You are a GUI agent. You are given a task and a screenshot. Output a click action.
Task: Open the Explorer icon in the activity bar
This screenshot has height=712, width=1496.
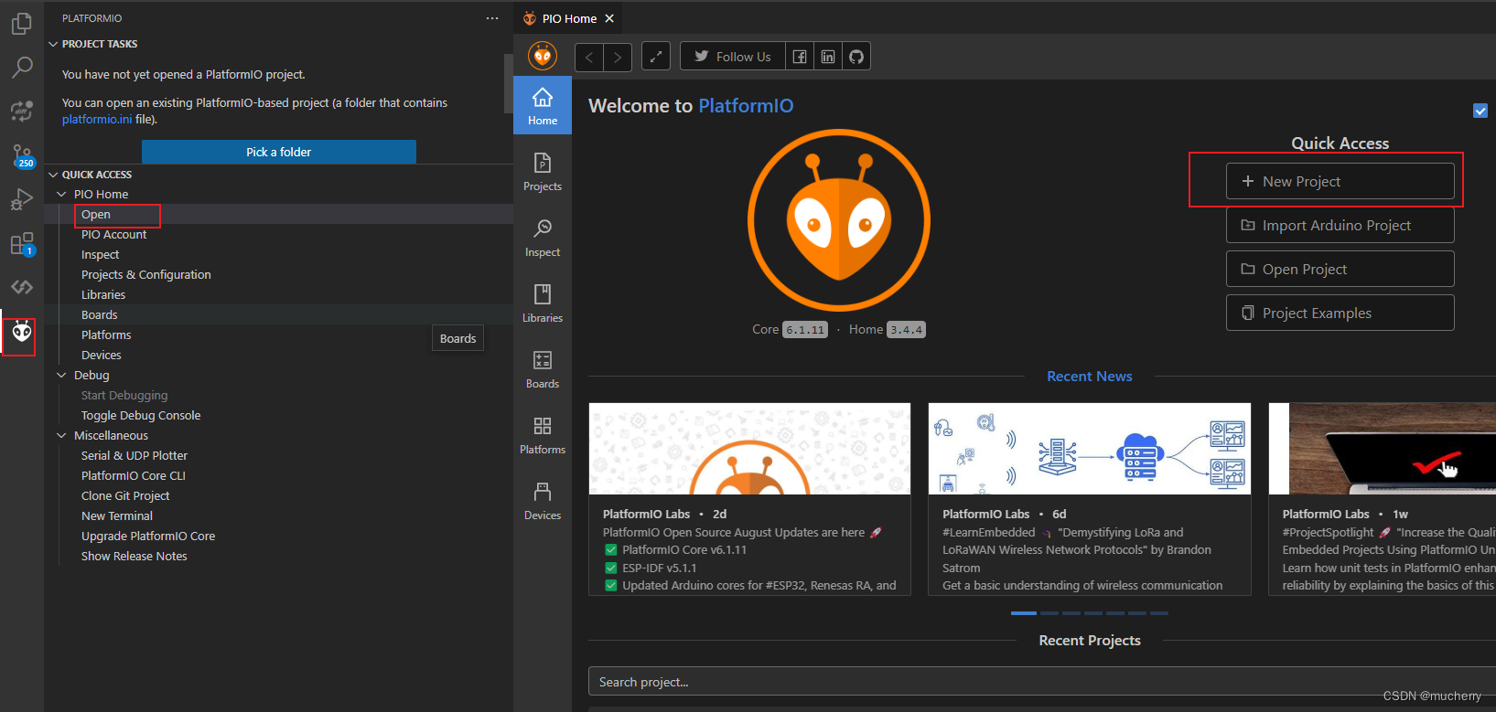click(x=22, y=24)
